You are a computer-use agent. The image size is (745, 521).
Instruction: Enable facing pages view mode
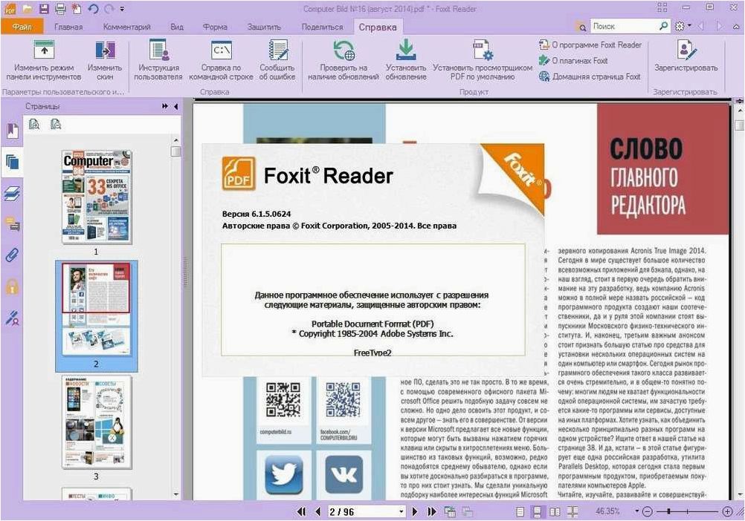pyautogui.click(x=554, y=511)
